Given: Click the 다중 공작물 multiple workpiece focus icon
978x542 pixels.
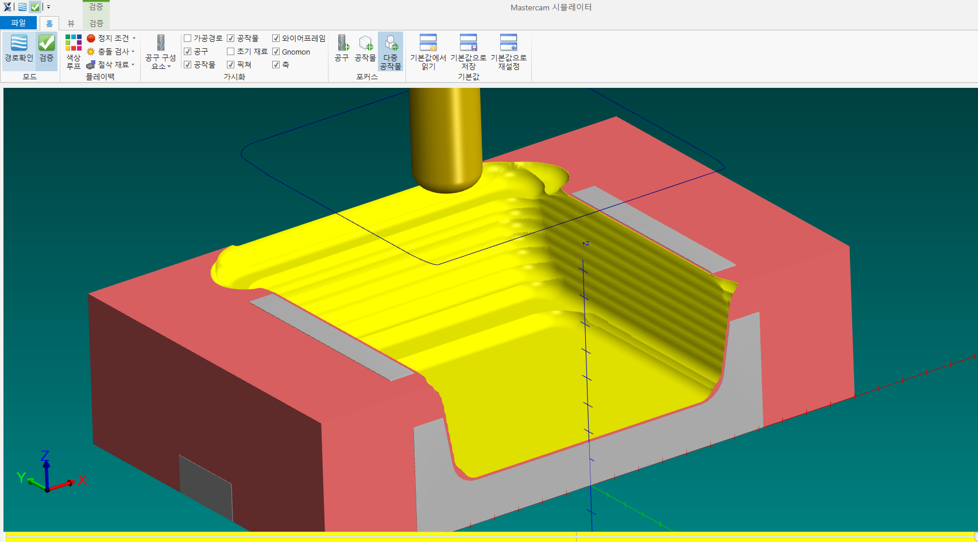Looking at the screenshot, I should click(391, 52).
